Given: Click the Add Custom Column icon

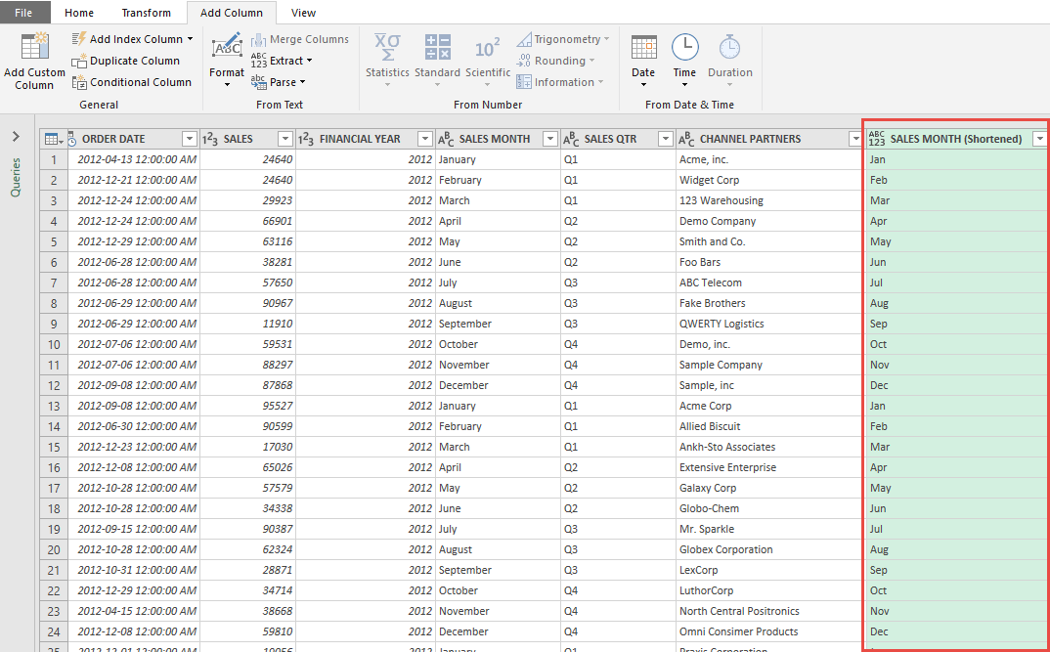Looking at the screenshot, I should tap(34, 48).
